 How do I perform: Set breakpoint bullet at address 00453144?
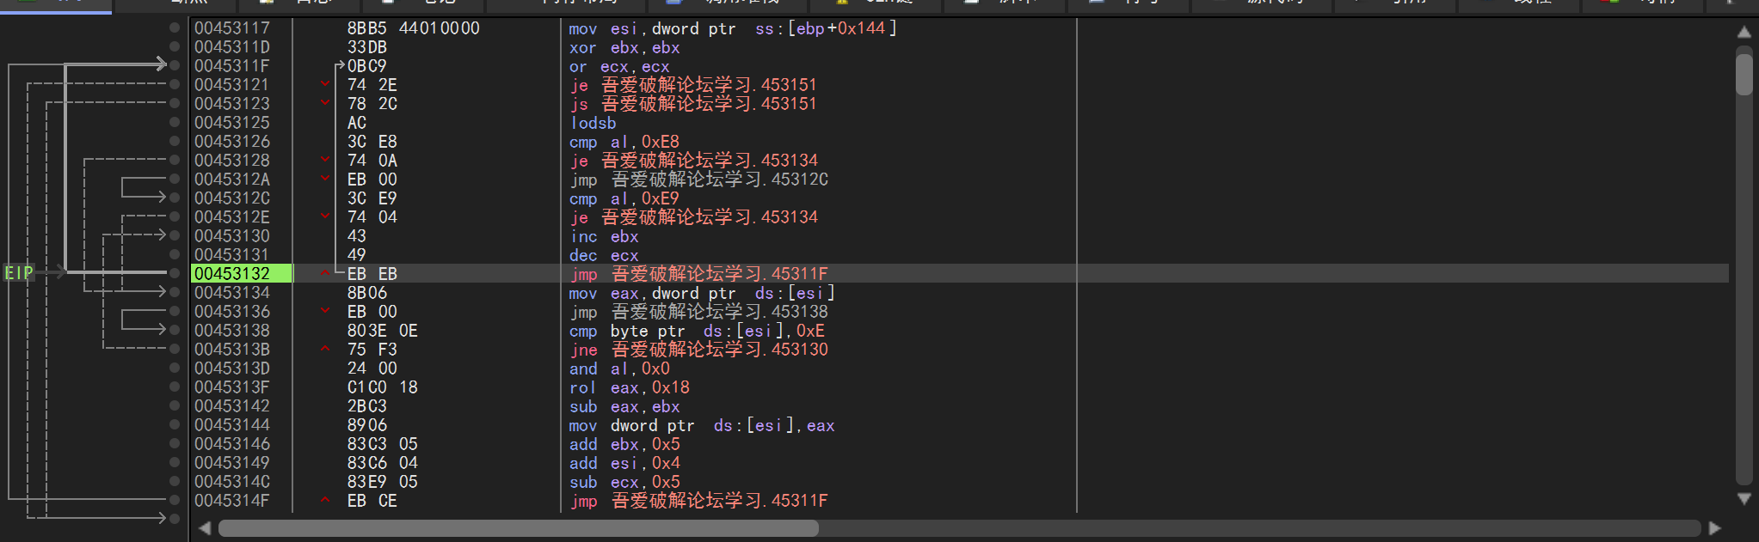[175, 425]
